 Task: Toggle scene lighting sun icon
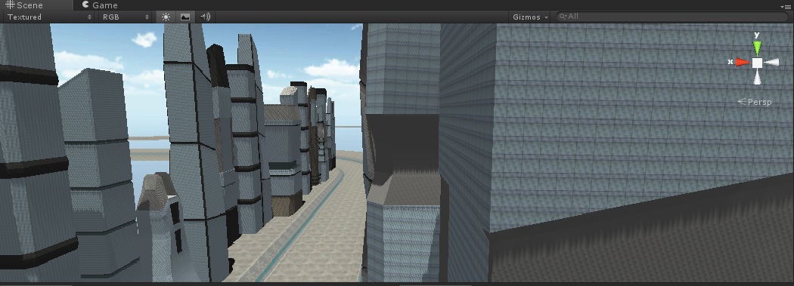166,17
